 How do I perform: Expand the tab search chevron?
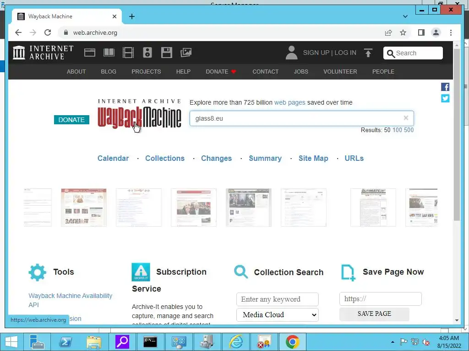(x=405, y=16)
